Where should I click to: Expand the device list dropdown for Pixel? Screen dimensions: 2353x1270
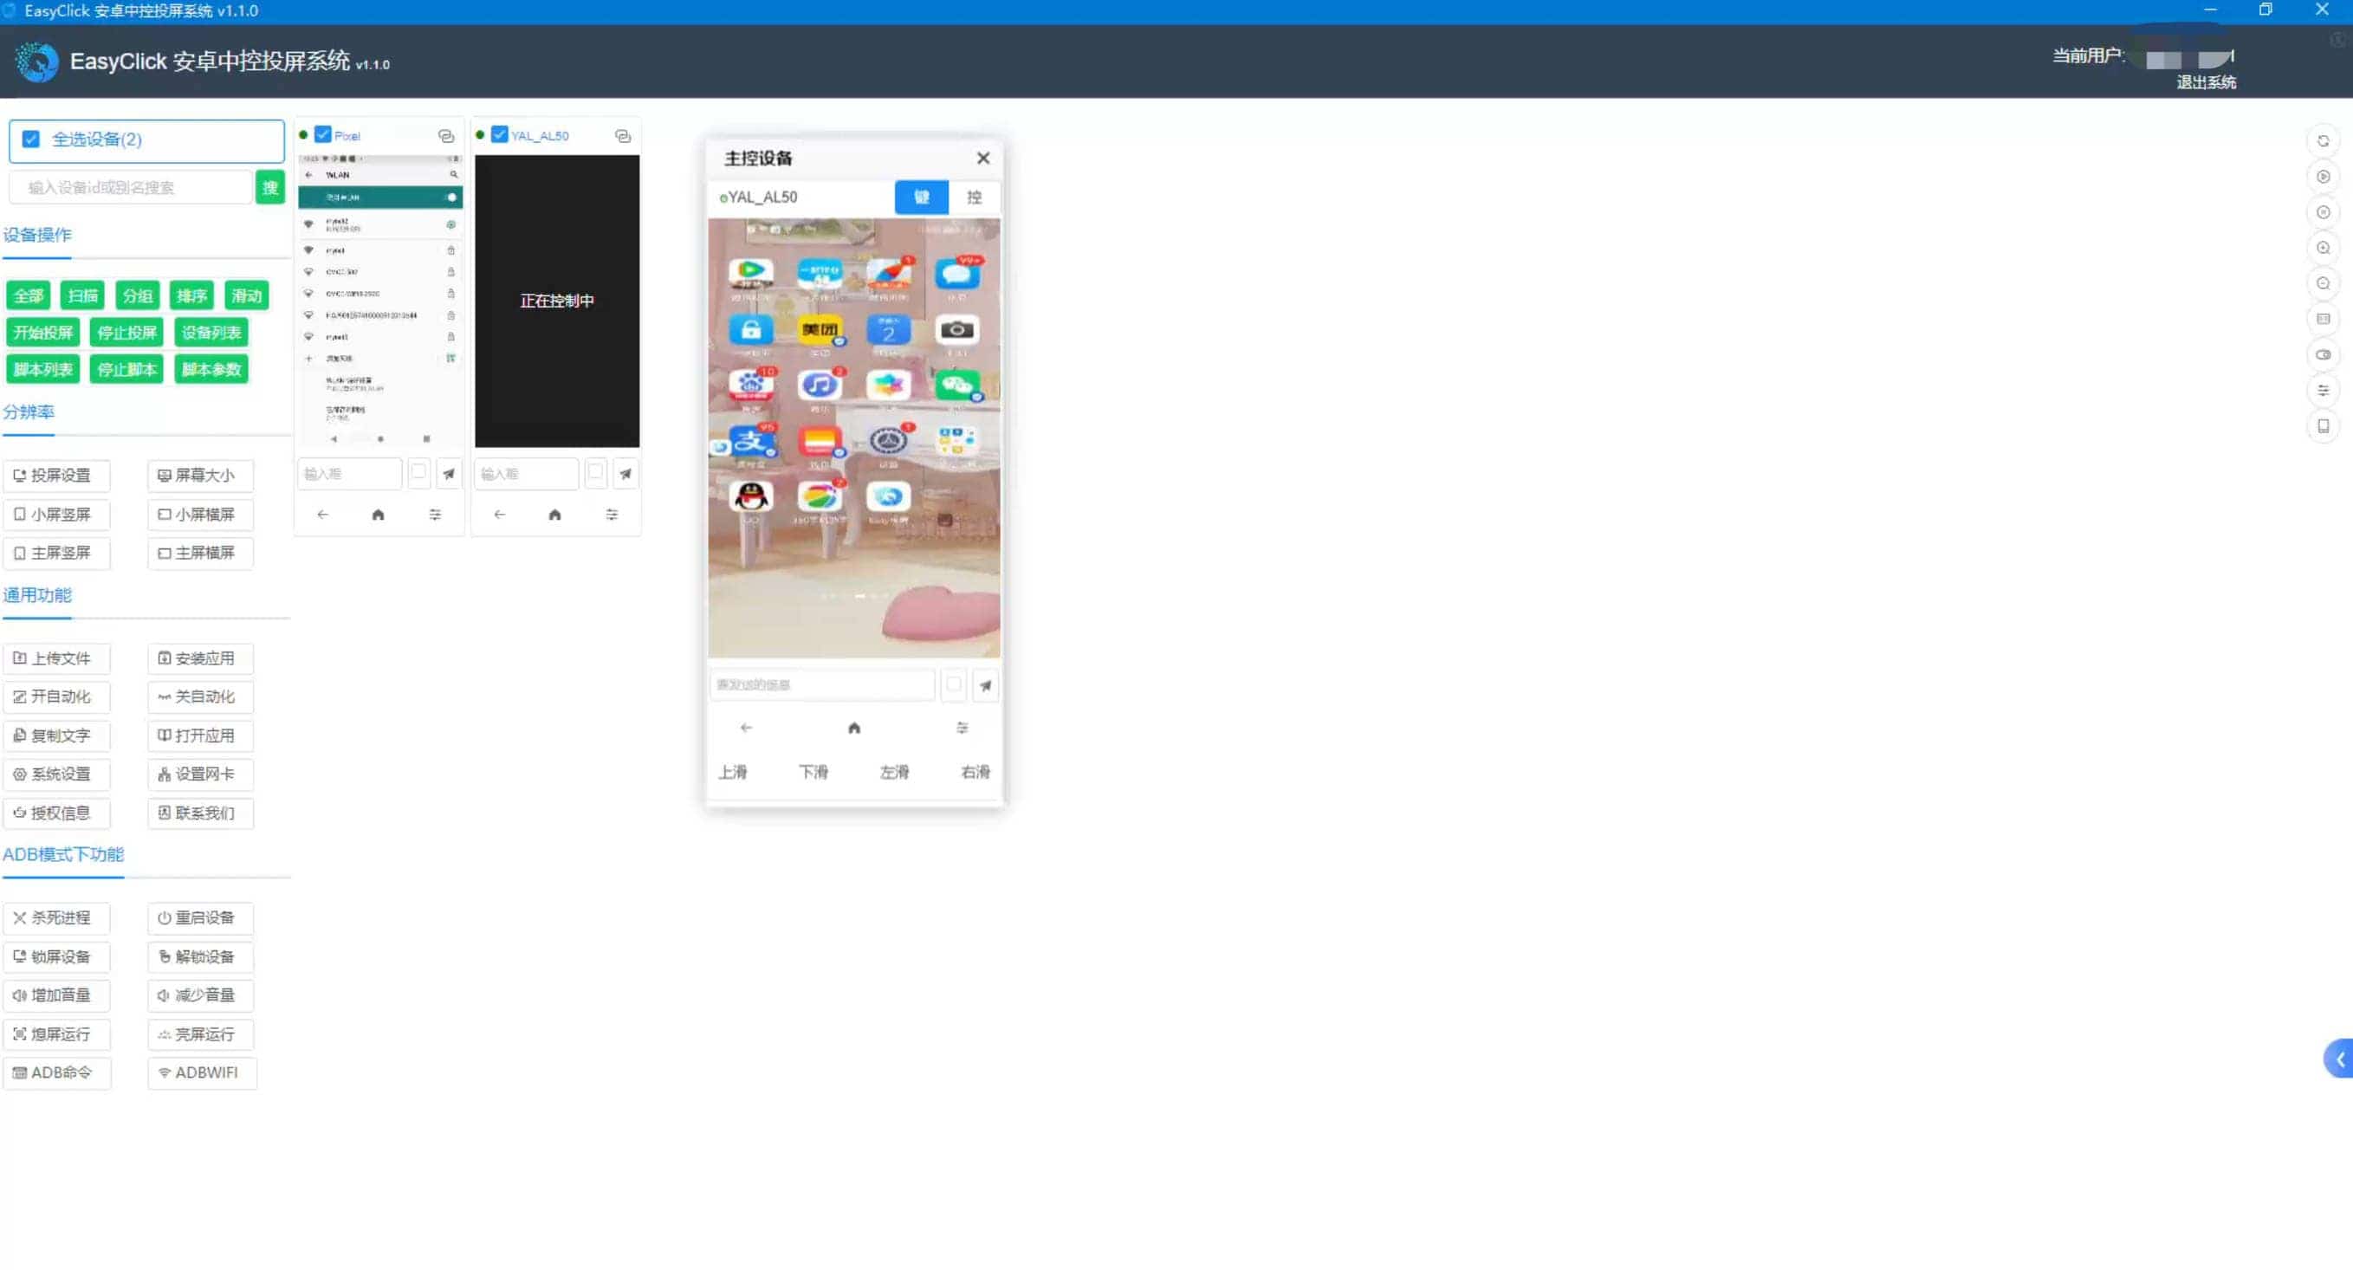447,134
